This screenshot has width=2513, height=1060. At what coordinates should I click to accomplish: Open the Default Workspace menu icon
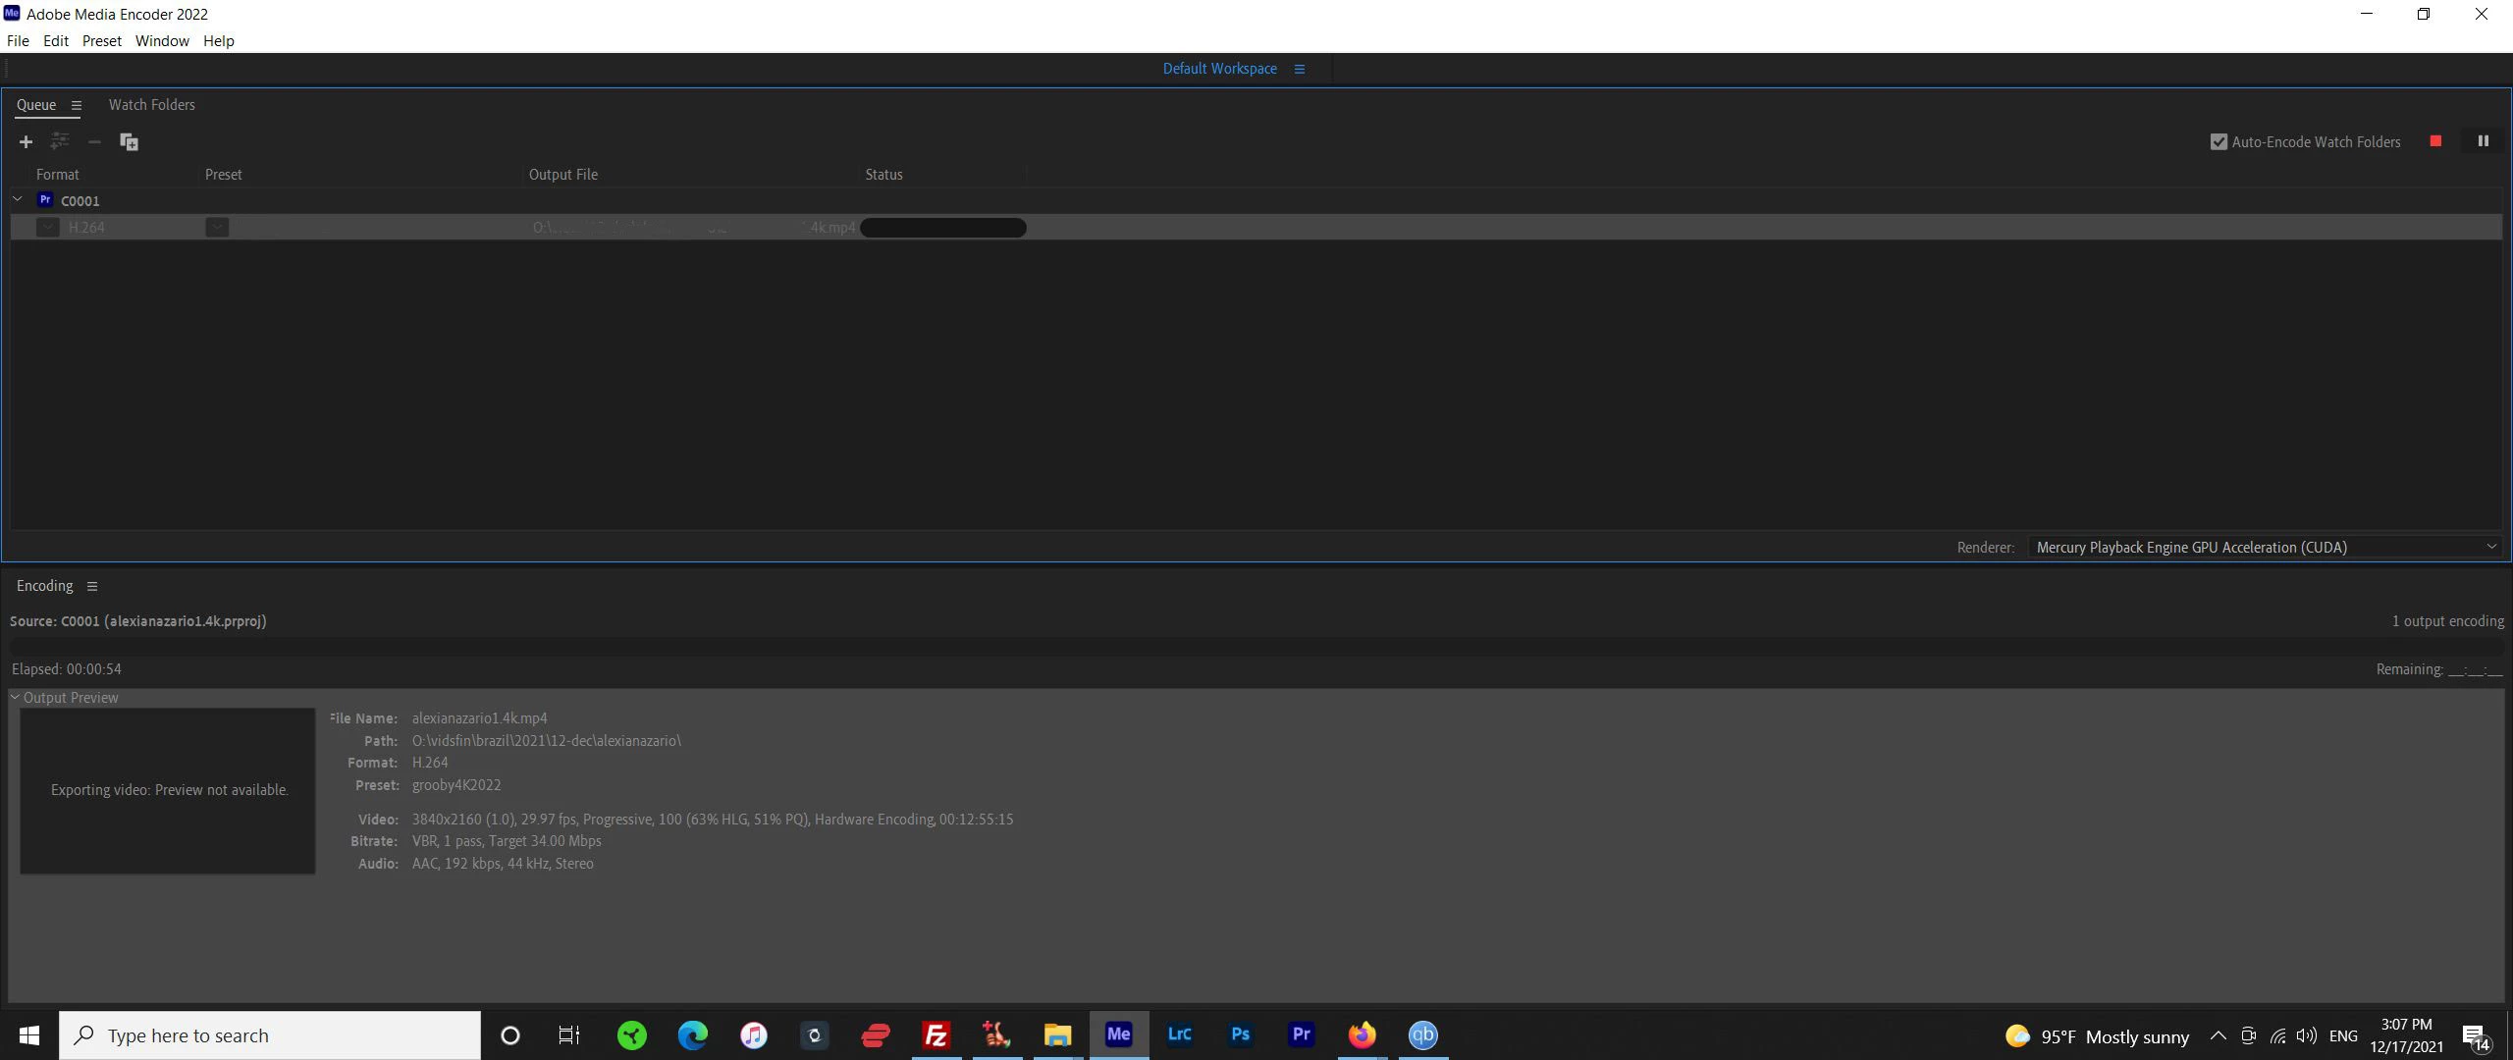click(1300, 69)
